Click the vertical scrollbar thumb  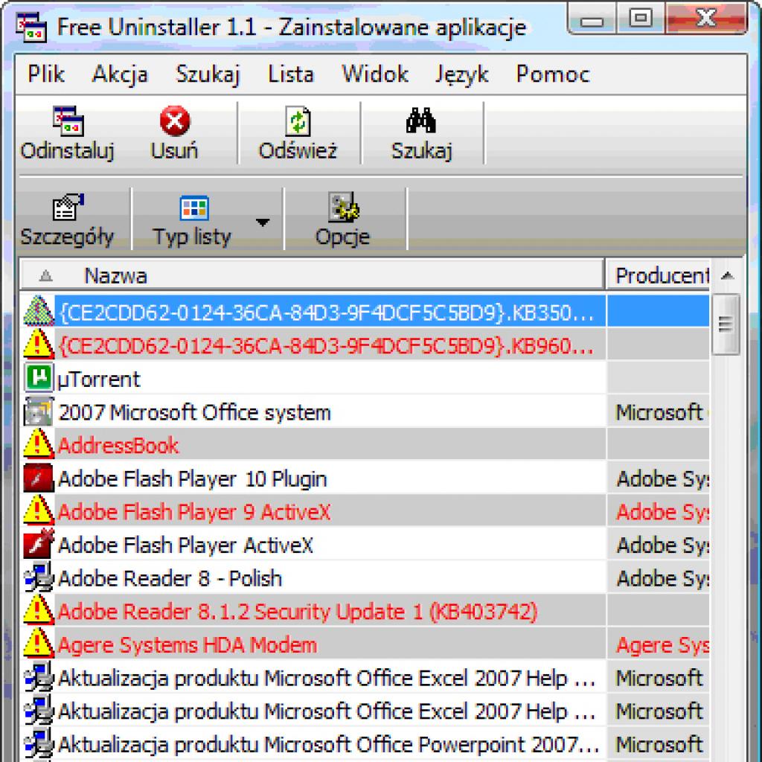click(x=726, y=324)
